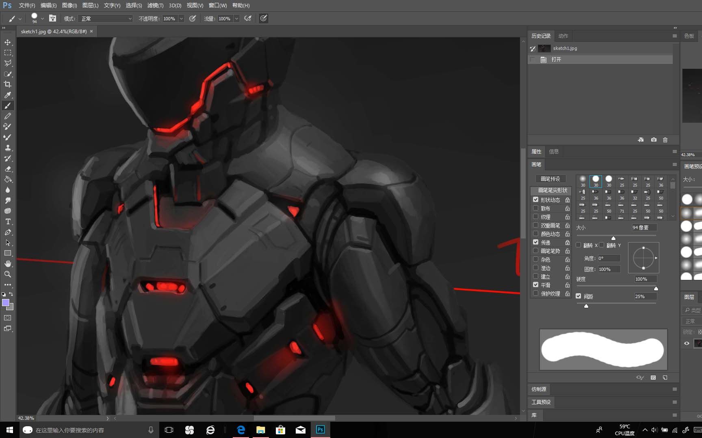The image size is (702, 438).
Task: Enable 散布 scattering checkbox
Action: tap(535, 208)
